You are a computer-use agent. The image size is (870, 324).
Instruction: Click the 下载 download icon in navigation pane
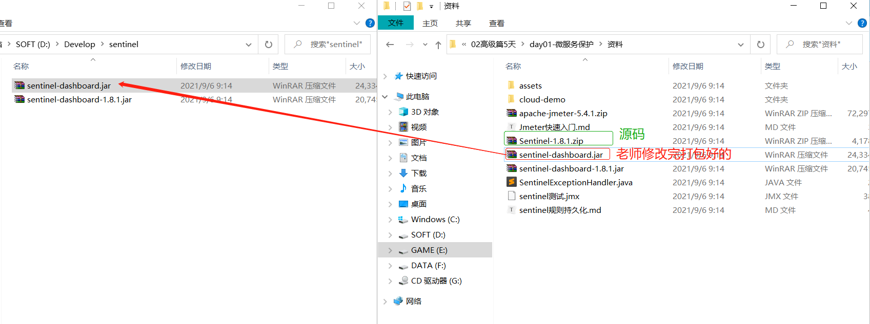[403, 173]
